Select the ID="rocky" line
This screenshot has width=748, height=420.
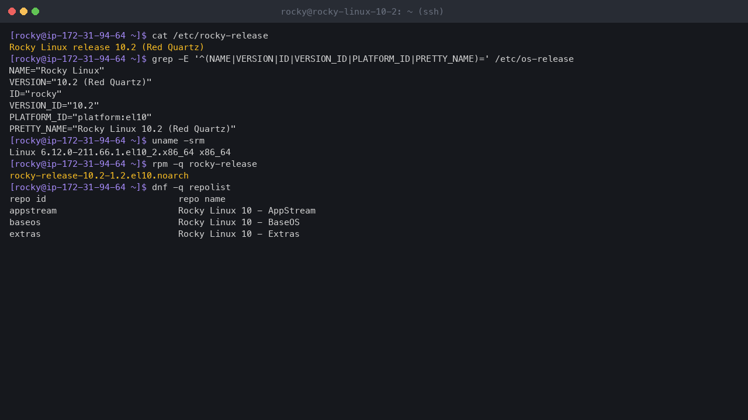coord(36,94)
